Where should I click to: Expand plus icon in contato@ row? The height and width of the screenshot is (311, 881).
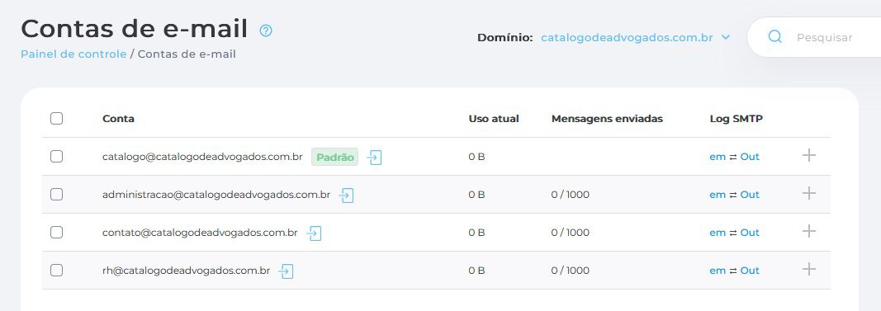808,231
